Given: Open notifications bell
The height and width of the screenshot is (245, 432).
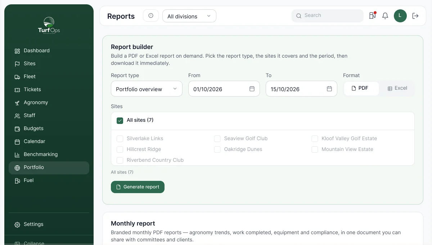Looking at the screenshot, I should 385,15.
